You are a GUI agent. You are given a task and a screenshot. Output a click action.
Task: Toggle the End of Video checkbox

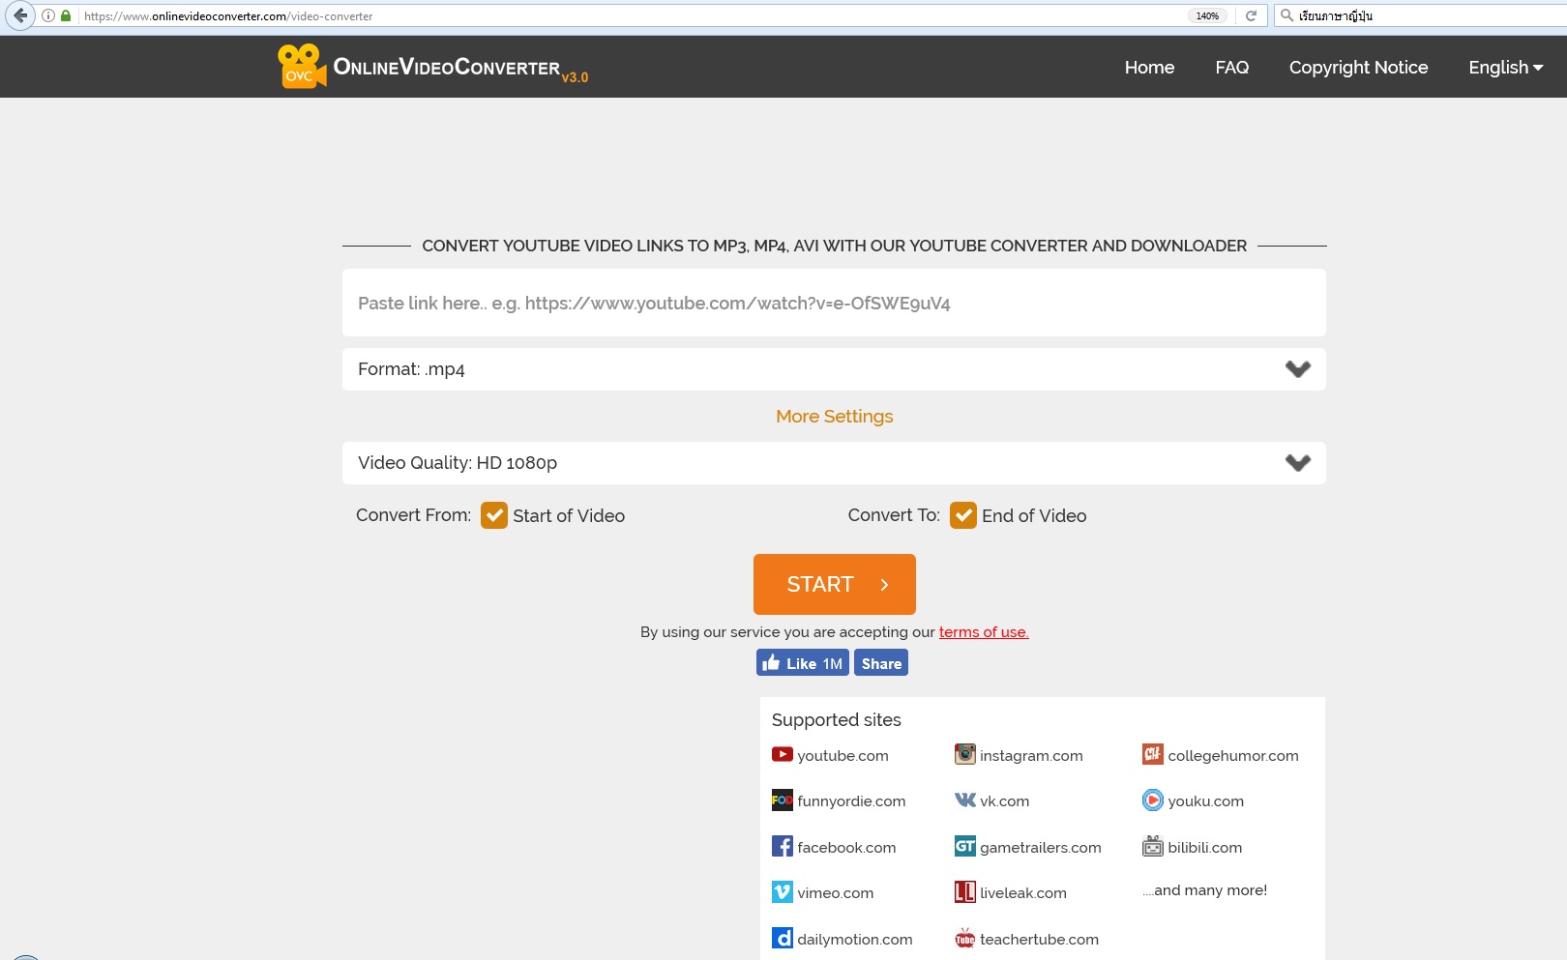963,515
